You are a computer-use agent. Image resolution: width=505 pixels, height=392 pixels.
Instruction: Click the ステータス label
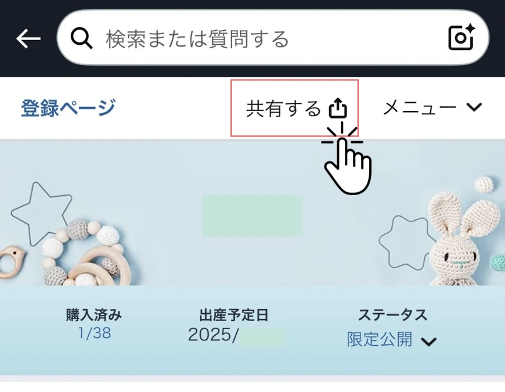[x=392, y=315]
